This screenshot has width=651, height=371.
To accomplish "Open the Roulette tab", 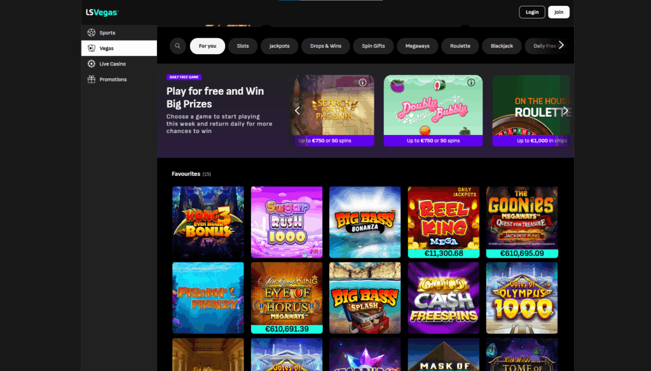I will point(460,46).
